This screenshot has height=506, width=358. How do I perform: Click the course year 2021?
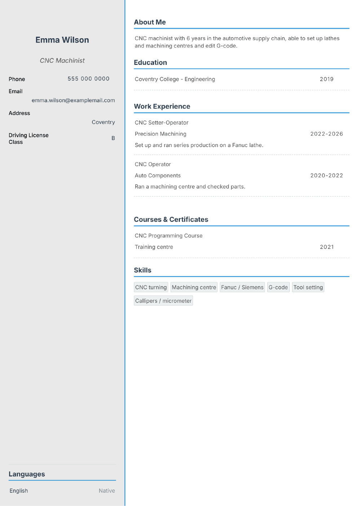(x=327, y=247)
